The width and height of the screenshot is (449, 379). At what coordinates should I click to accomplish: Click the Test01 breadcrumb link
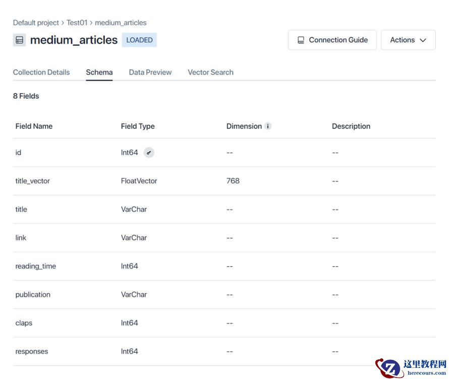[77, 23]
